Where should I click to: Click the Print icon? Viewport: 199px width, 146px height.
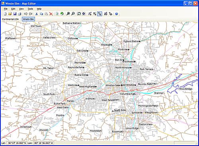click(x=20, y=14)
